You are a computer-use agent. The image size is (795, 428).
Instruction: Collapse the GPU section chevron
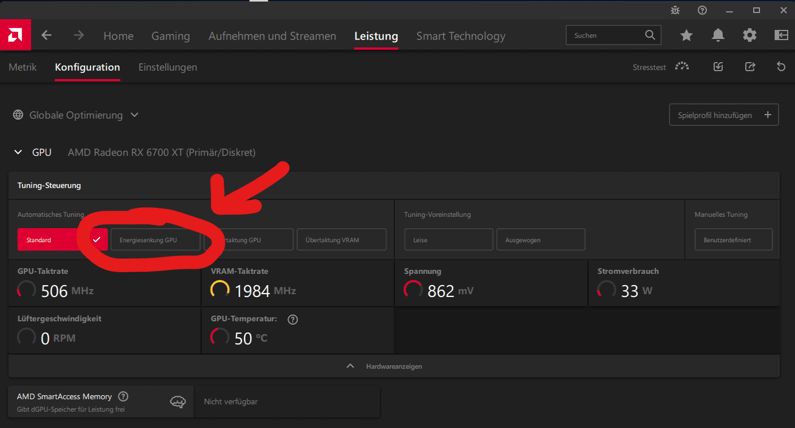[x=19, y=152]
